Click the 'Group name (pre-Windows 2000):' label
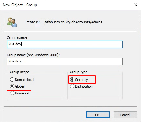This screenshot has height=122, width=141. click(33, 55)
